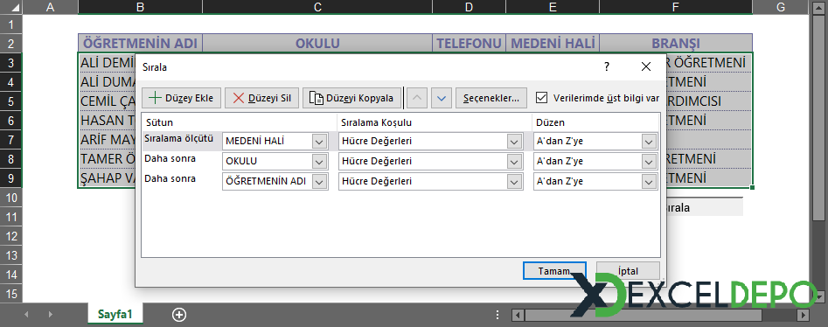Click the Düzey Ekle button

[x=181, y=98]
